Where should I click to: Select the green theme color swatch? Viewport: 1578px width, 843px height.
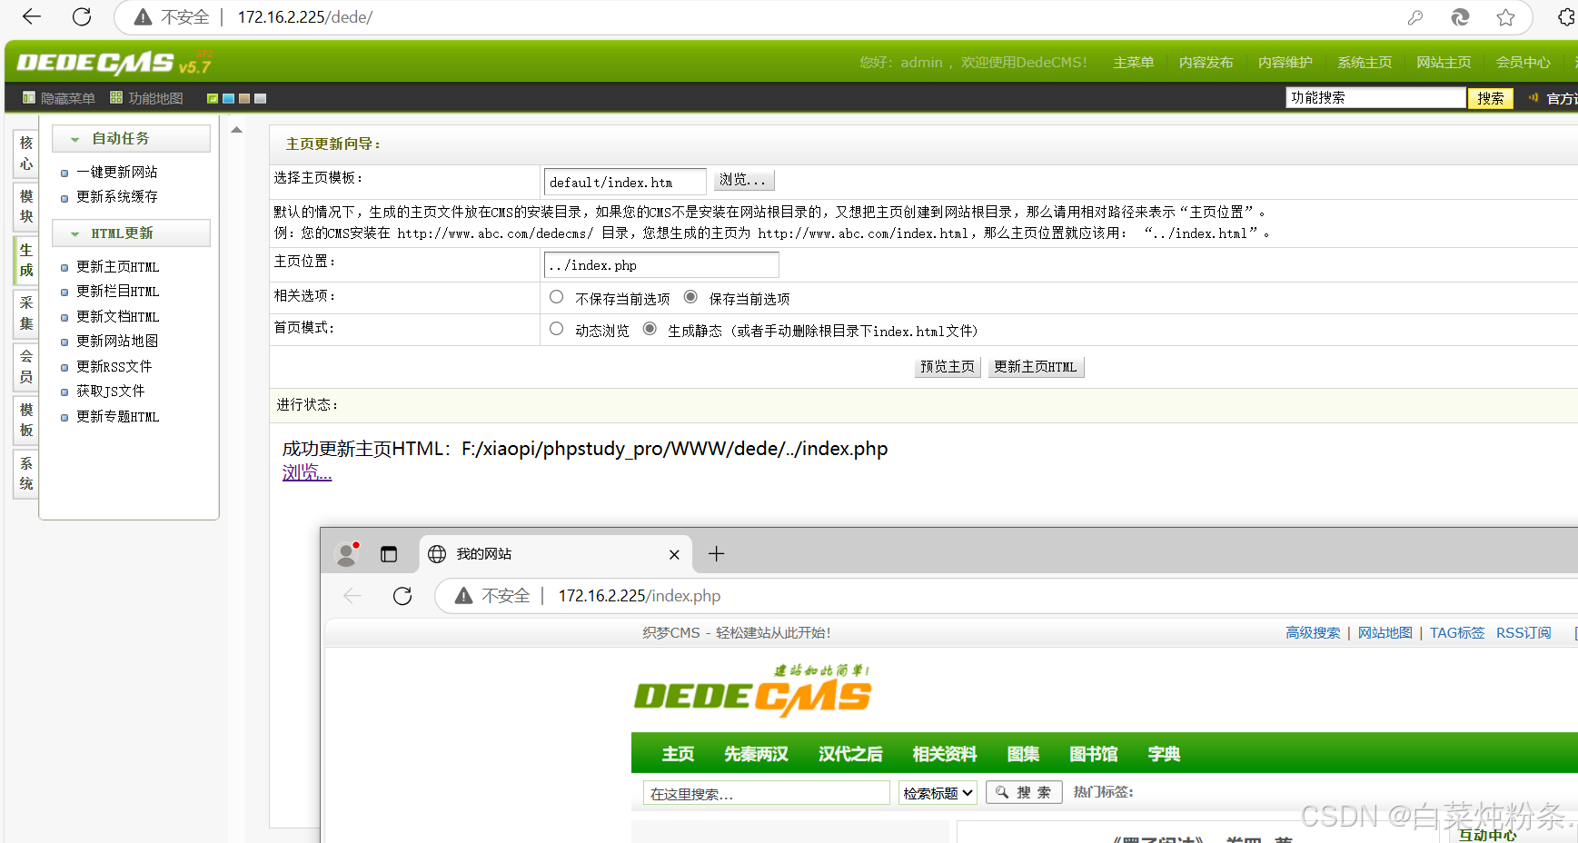[213, 98]
